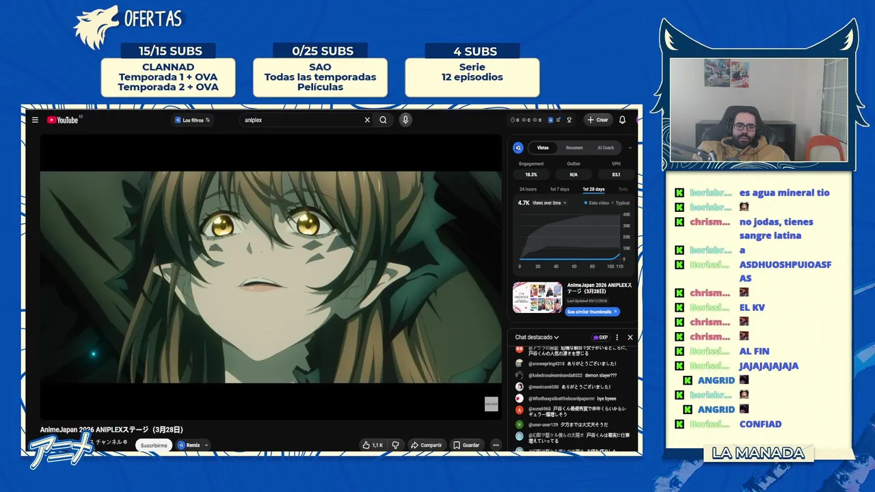Click chat user @monican6080
The height and width of the screenshot is (492, 875).
(x=543, y=387)
